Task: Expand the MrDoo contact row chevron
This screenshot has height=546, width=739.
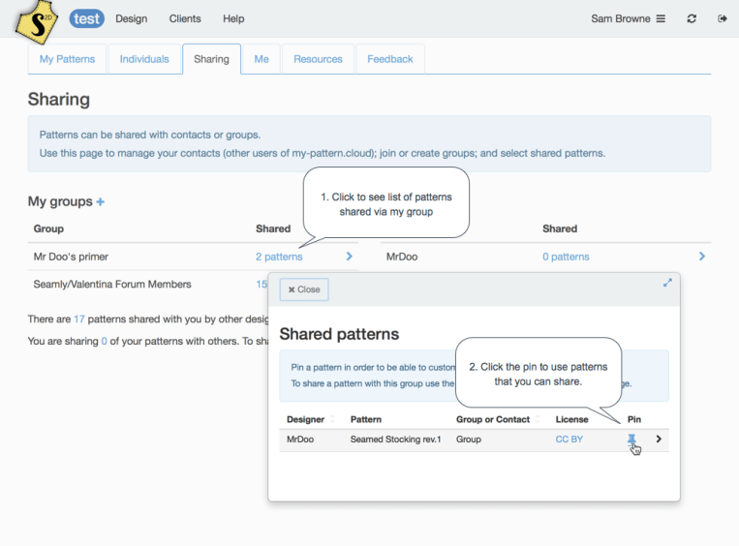Action: point(702,257)
